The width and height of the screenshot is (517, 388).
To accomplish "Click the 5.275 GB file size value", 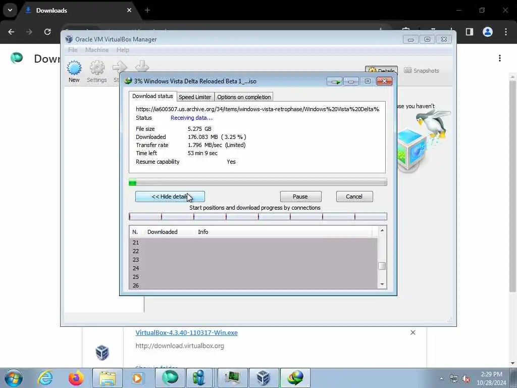I will (x=199, y=129).
